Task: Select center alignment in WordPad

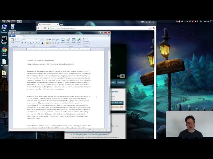Action: point(50,43)
